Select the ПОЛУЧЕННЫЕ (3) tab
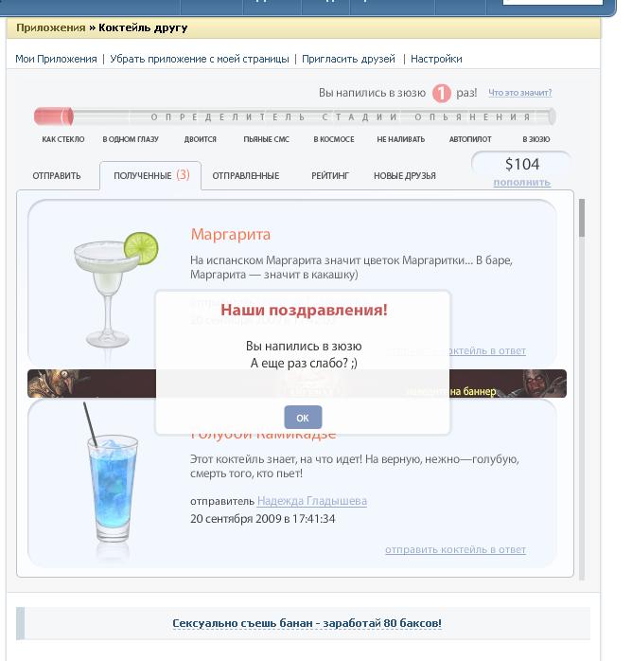The image size is (632, 661). coord(151,175)
